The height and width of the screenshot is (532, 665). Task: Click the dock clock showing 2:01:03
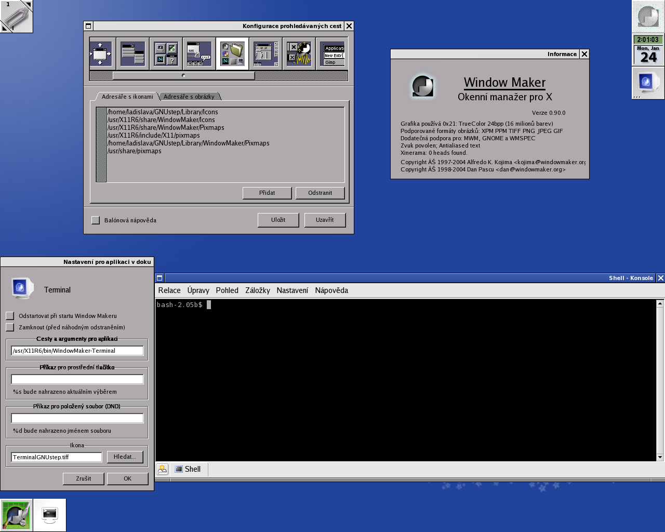(x=648, y=39)
